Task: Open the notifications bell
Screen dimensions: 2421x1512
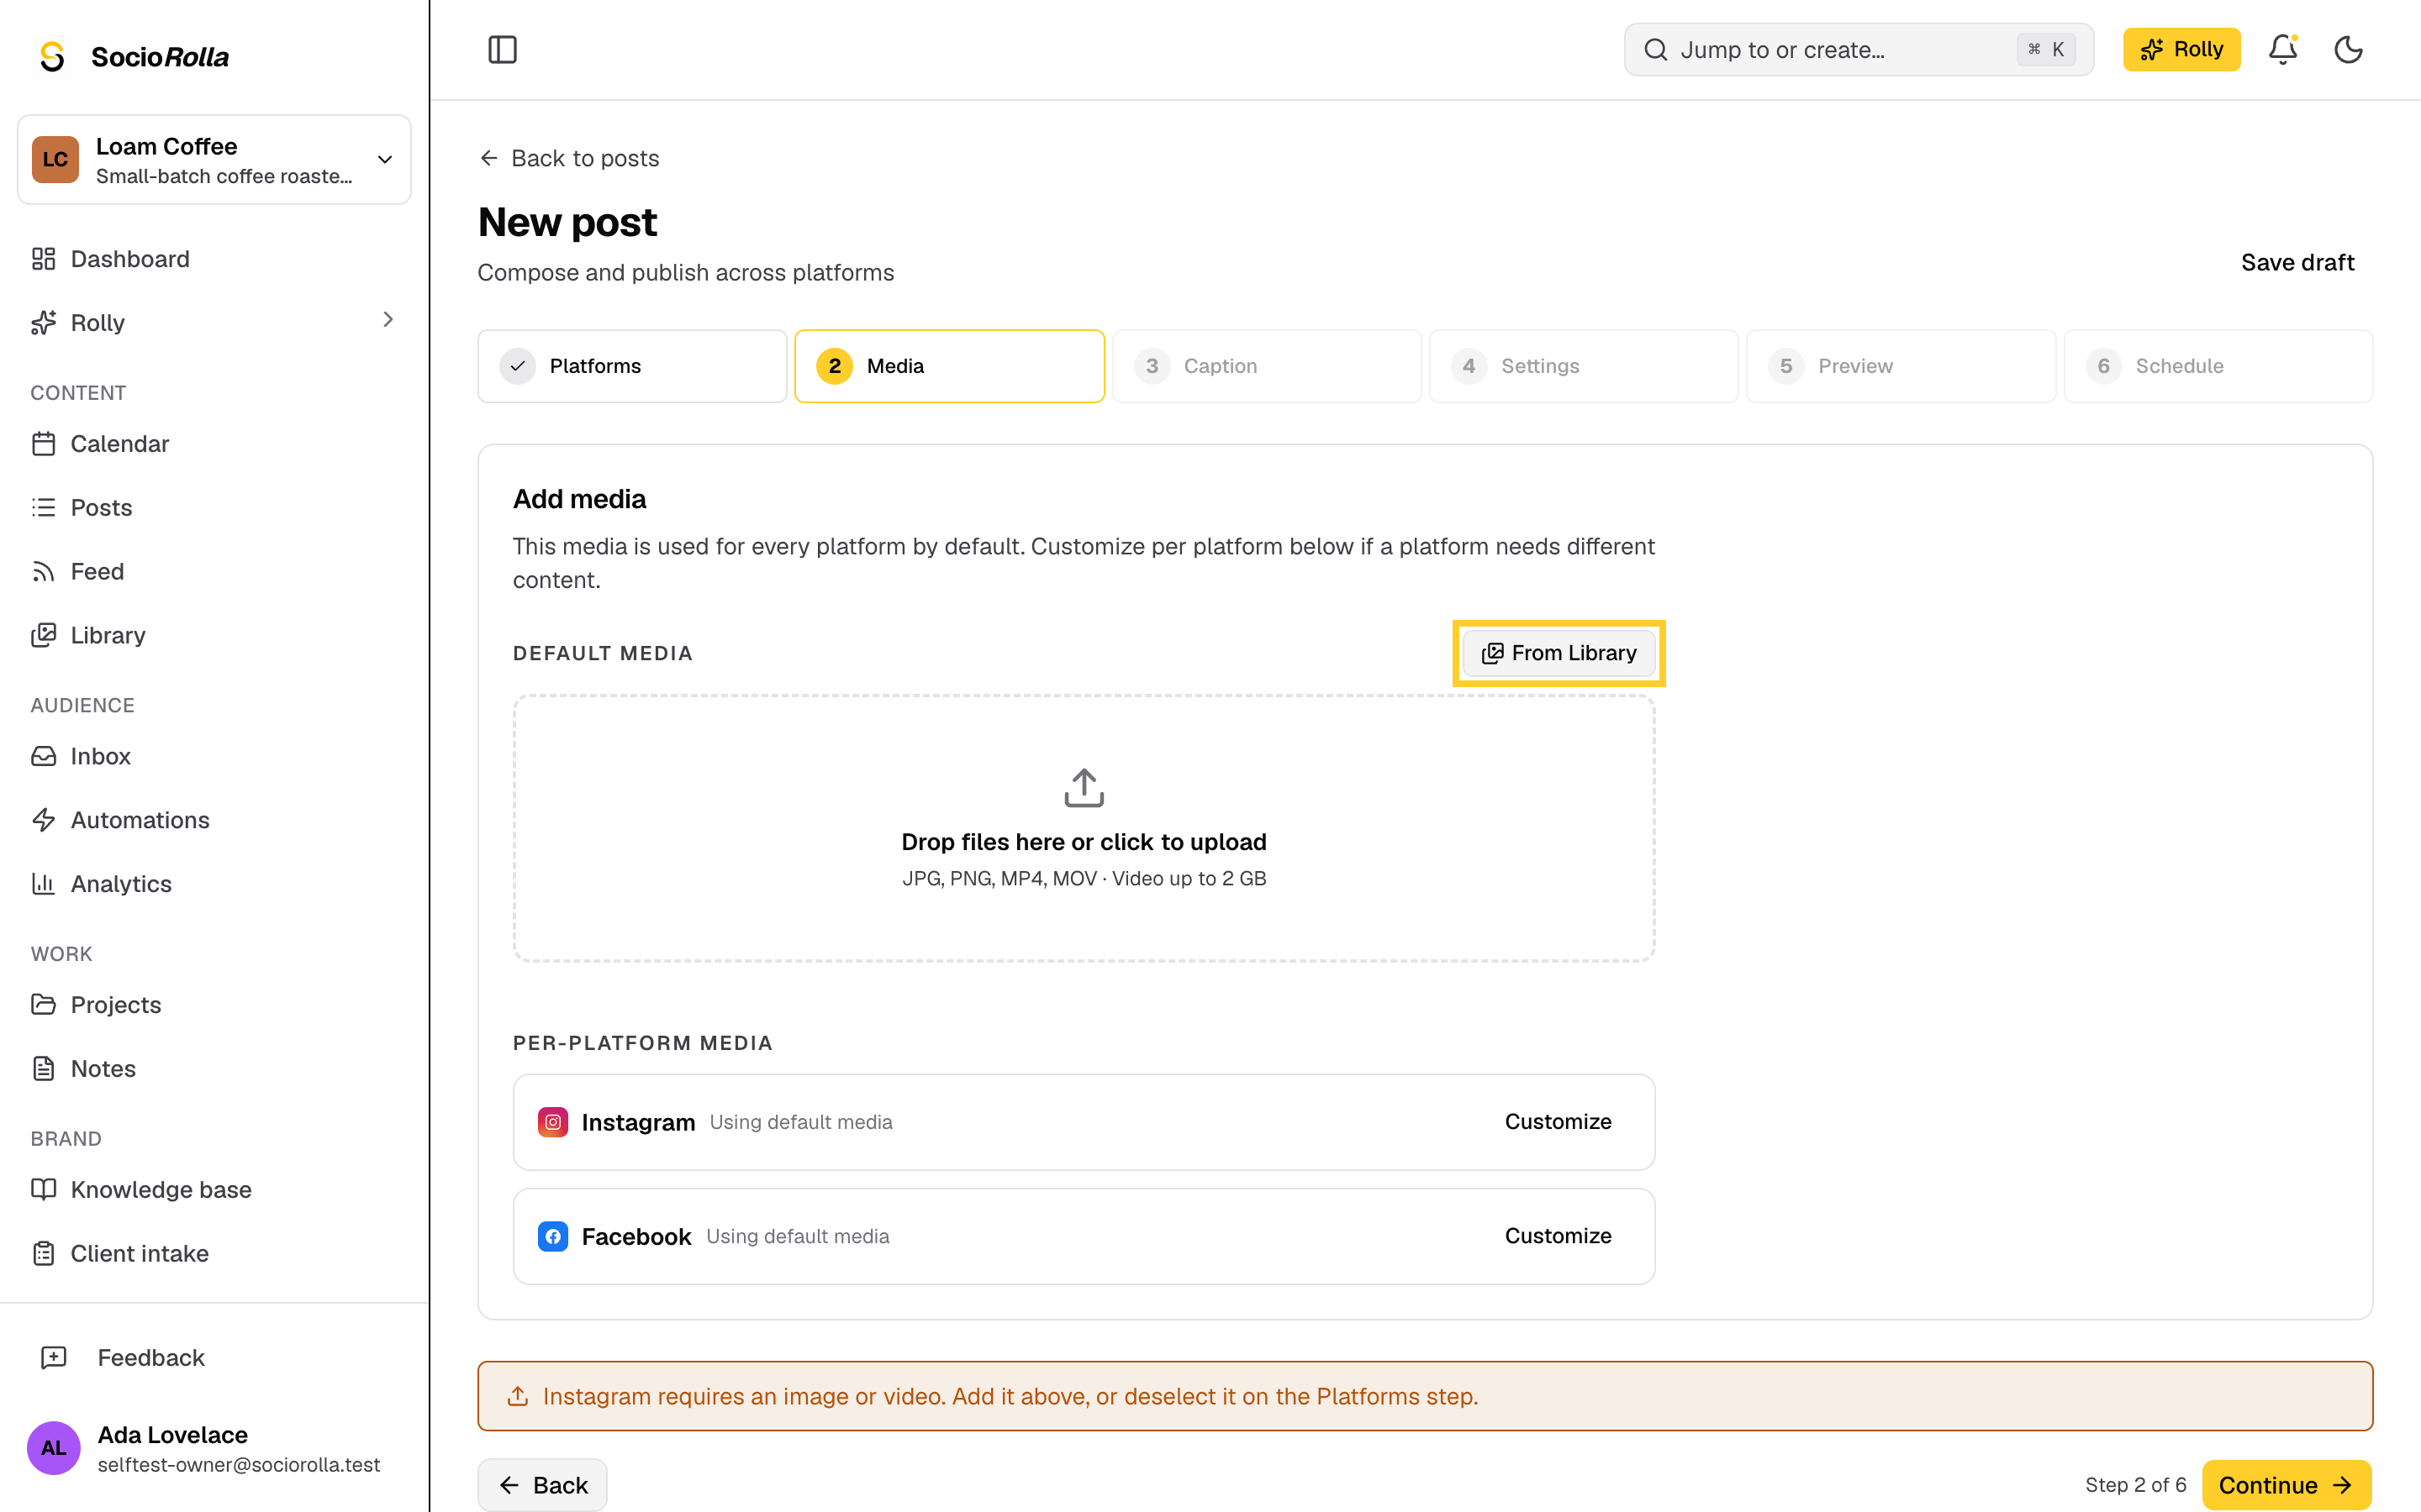Action: (2282, 49)
